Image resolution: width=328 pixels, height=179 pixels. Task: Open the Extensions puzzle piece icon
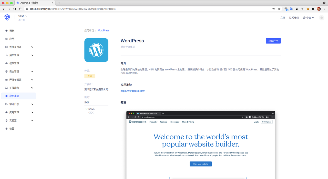point(313,9)
